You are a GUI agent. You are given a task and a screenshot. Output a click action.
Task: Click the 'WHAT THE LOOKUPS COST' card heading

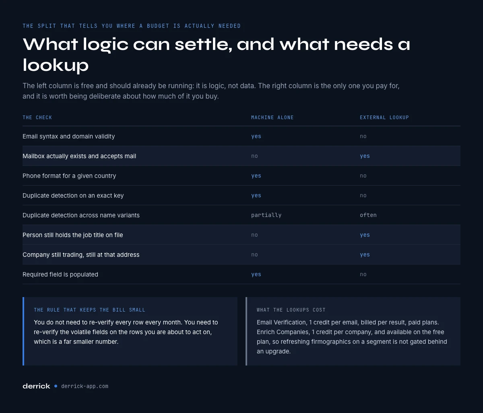pyautogui.click(x=291, y=310)
